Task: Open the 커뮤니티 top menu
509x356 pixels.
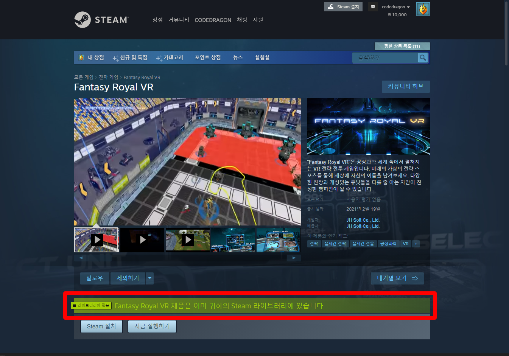Action: point(179,20)
